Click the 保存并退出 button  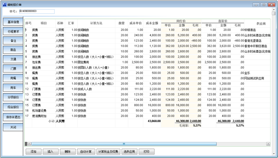[x=13, y=117]
